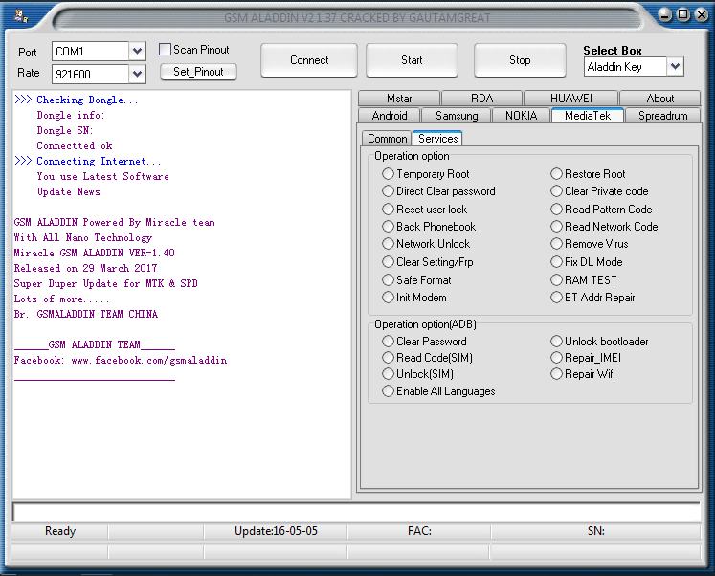Click the Ready status bar cell
Viewport: 715px width, 576px height.
click(59, 531)
